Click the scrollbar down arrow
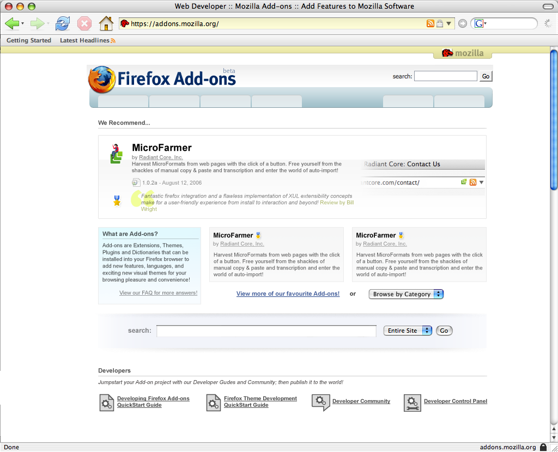This screenshot has height=452, width=558. [554, 437]
